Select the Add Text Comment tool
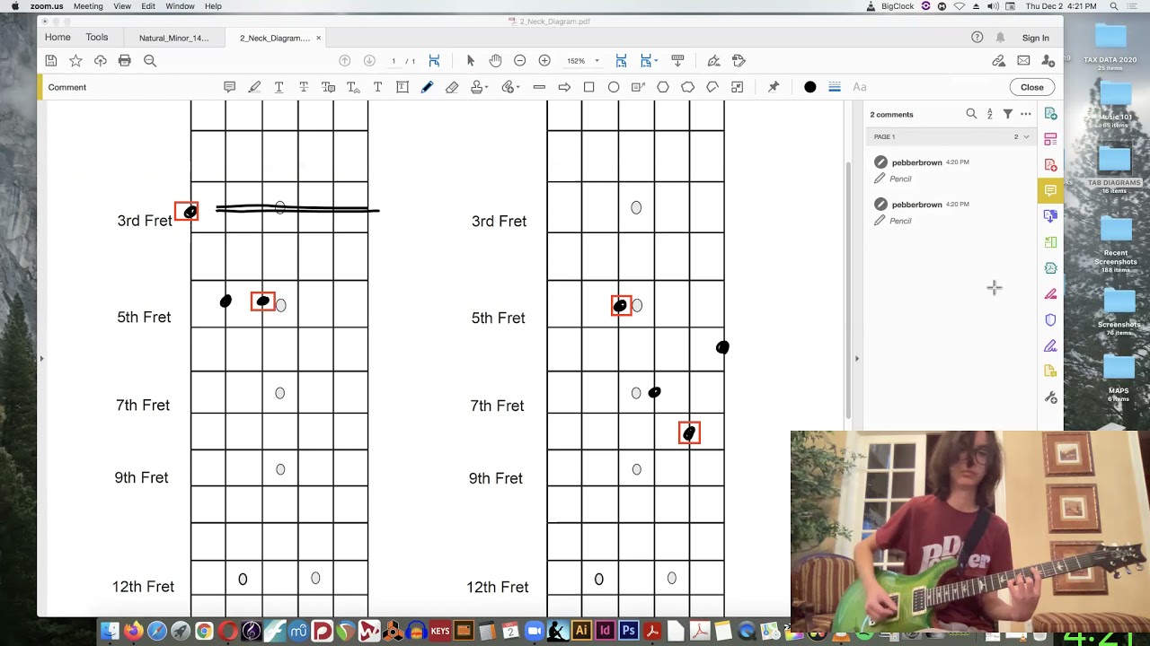Screen dimensions: 1150x646 377,87
